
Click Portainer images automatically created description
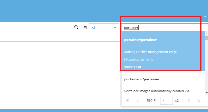tap(156, 91)
